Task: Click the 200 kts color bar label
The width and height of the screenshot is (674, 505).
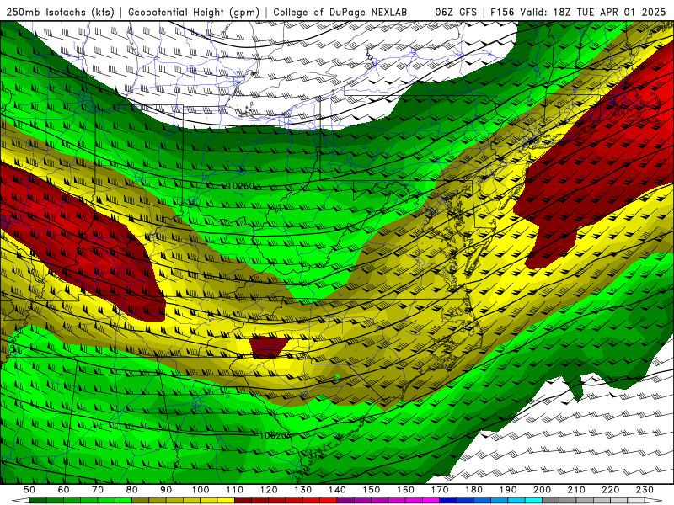Action: pyautogui.click(x=542, y=490)
